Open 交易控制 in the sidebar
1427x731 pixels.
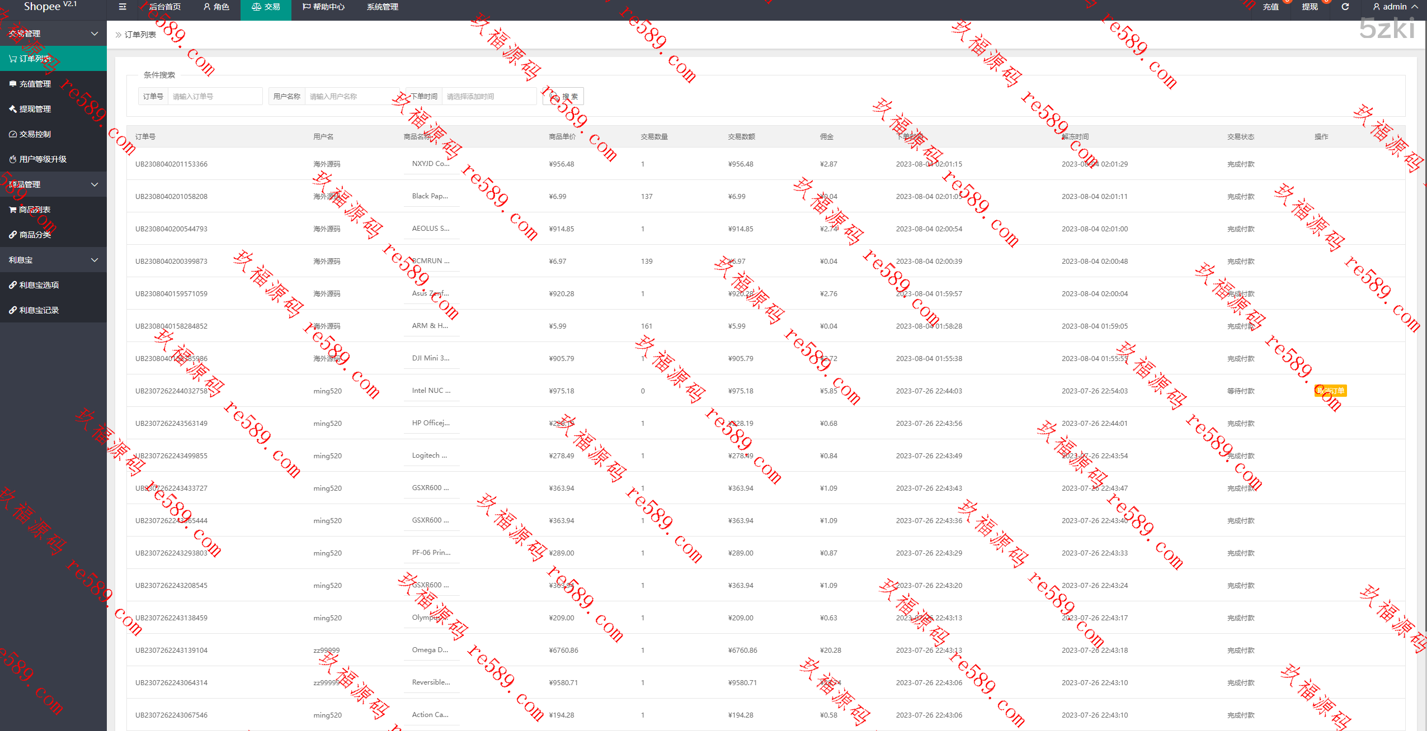(35, 134)
